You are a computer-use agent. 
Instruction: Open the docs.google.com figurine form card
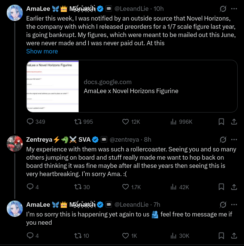(132, 86)
